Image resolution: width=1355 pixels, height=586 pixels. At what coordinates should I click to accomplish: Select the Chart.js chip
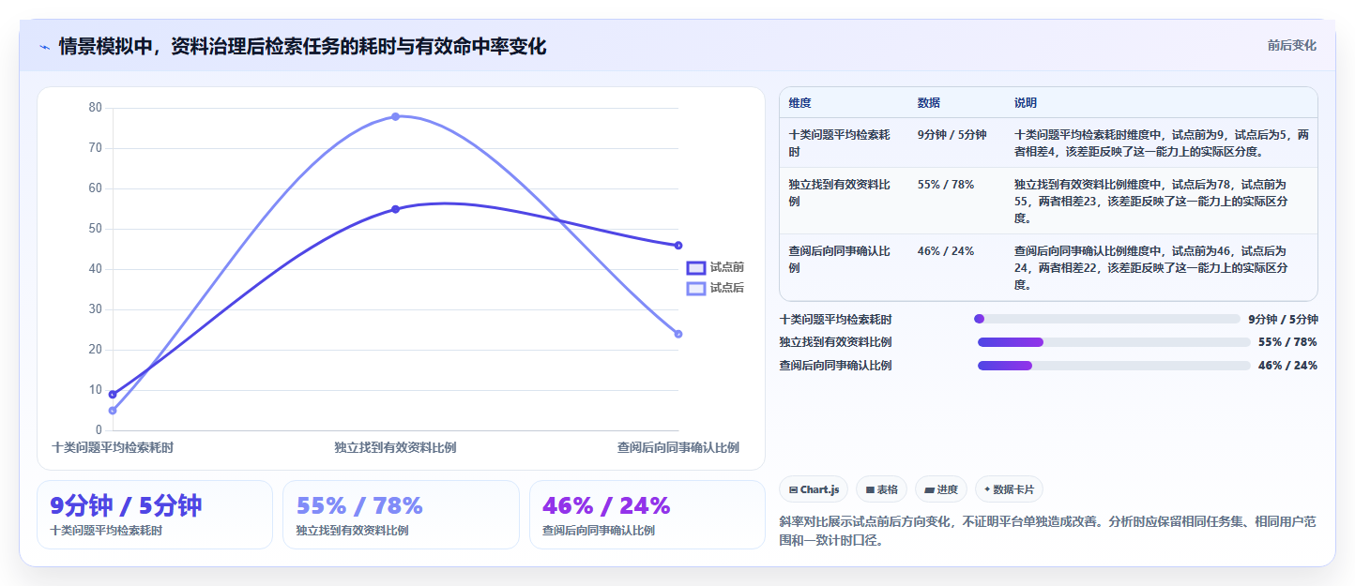click(x=814, y=489)
